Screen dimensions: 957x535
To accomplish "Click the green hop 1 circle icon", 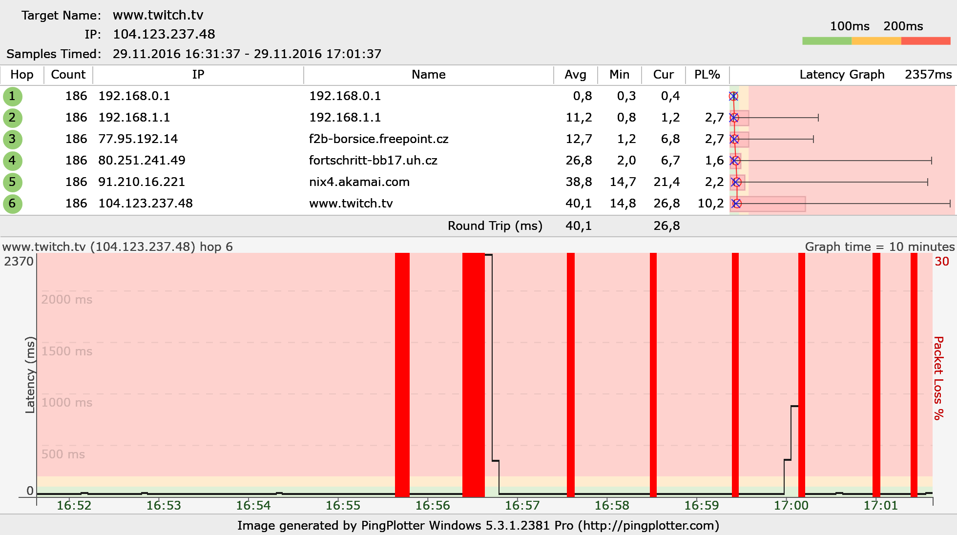I will pyautogui.click(x=12, y=96).
